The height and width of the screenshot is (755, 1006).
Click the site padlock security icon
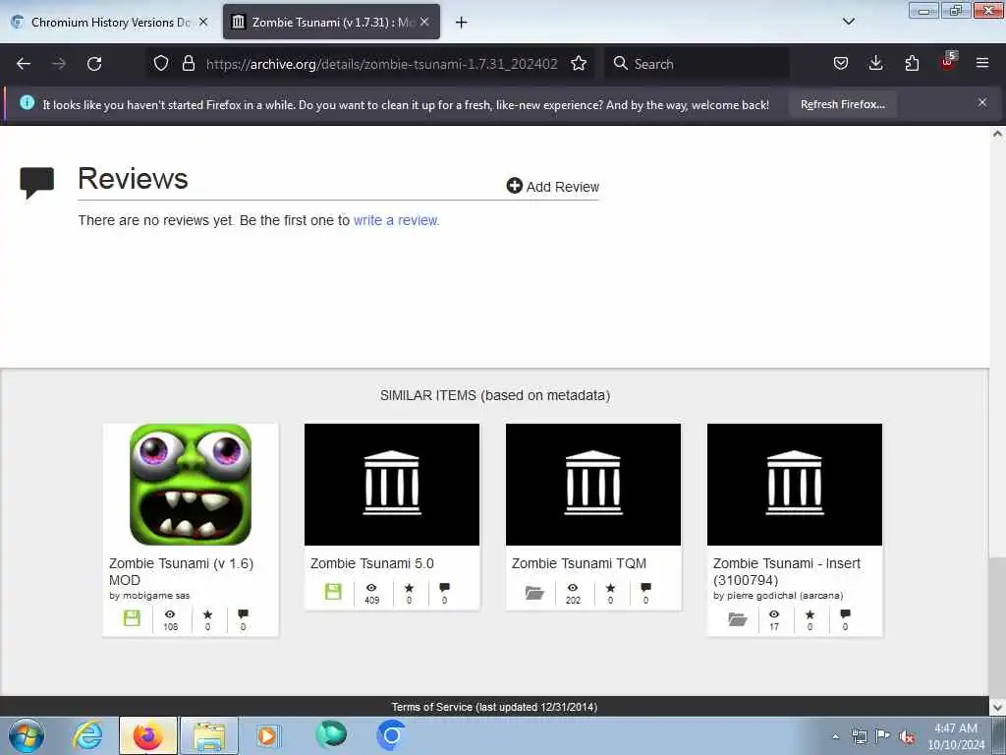(188, 63)
